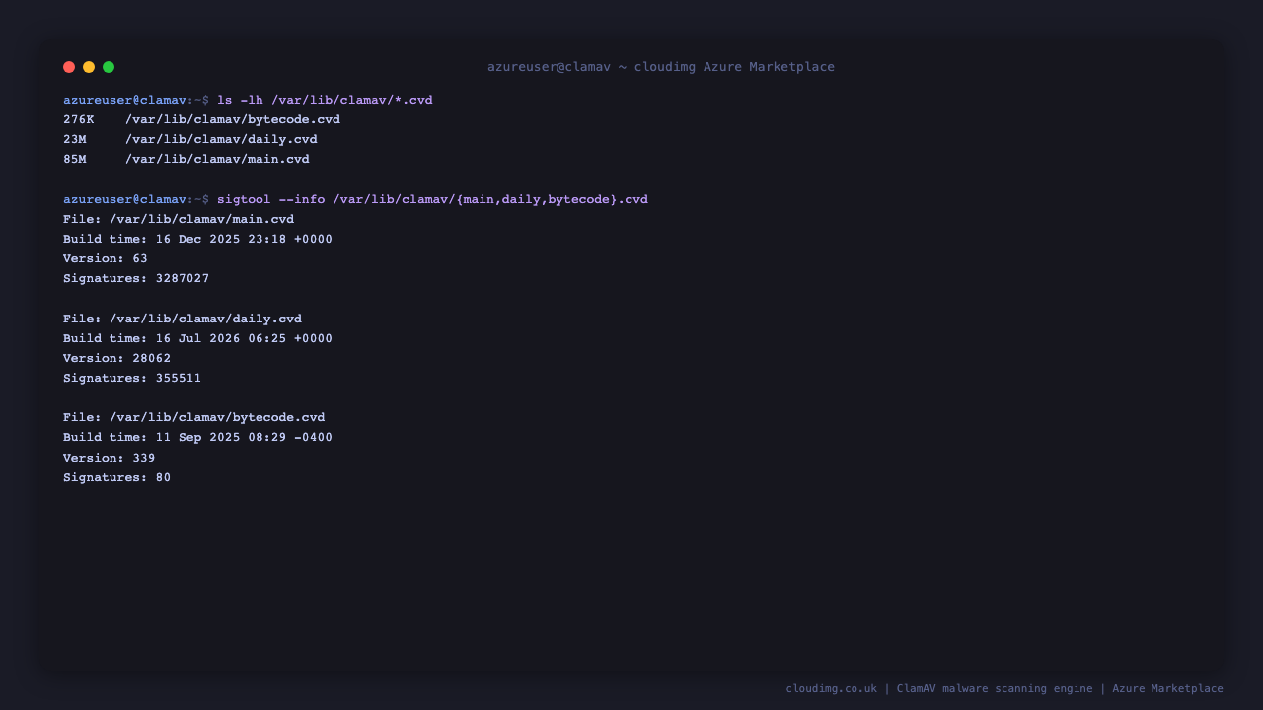Click the green maximize window dot
The width and height of the screenshot is (1263, 710).
pos(109,67)
